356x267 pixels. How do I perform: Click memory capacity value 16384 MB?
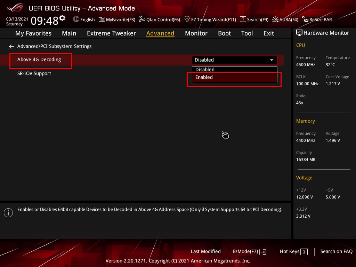coord(306,160)
